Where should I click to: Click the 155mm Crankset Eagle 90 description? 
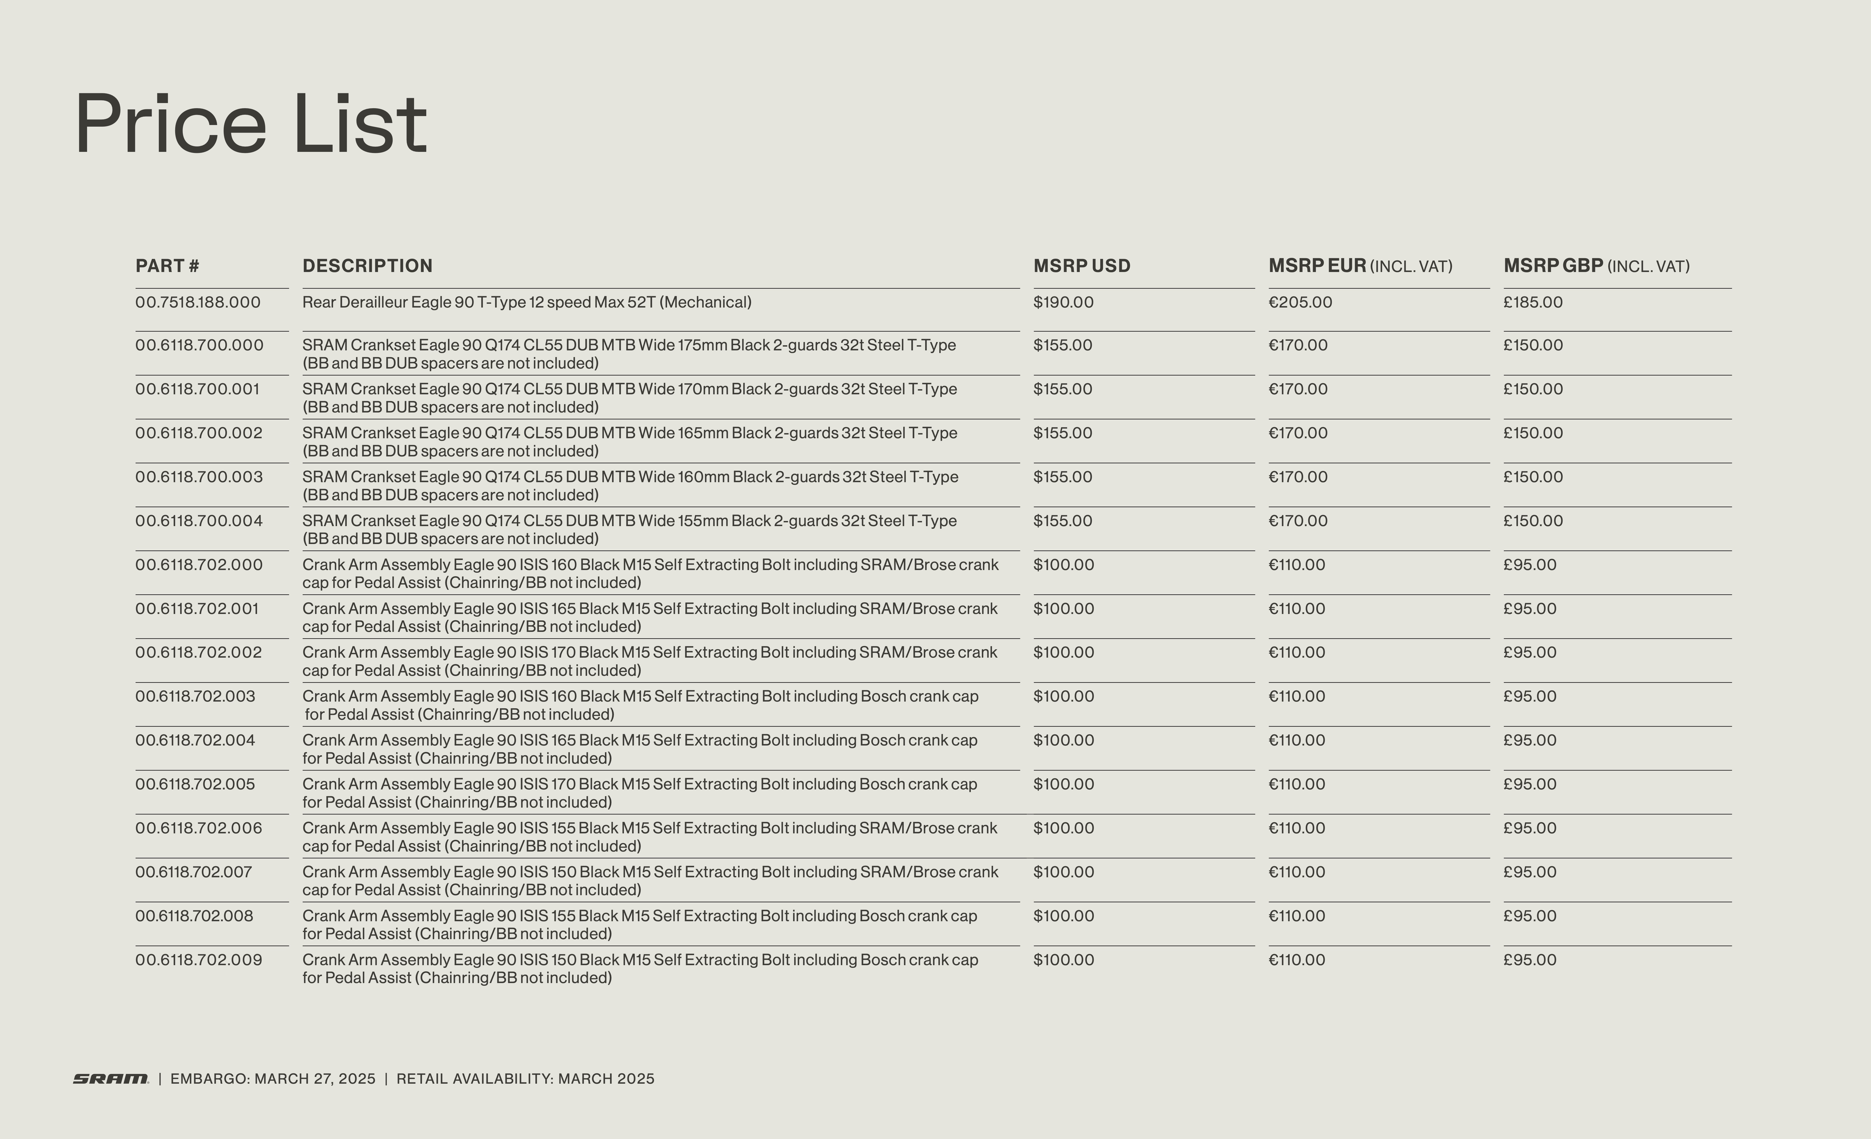coord(629,530)
